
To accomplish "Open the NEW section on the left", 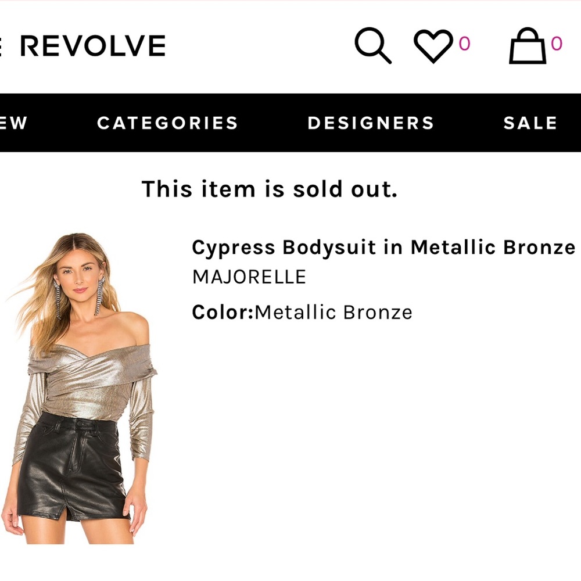I will [13, 123].
